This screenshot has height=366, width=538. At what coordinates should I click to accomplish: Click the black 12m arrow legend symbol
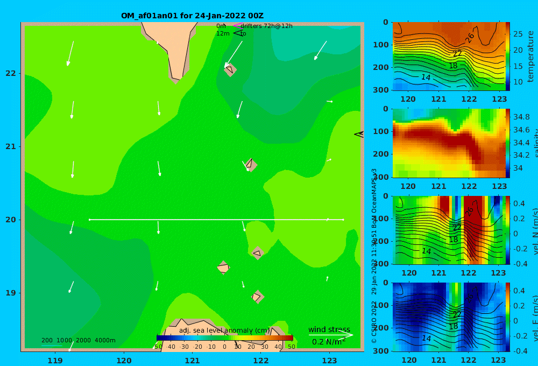click(238, 33)
